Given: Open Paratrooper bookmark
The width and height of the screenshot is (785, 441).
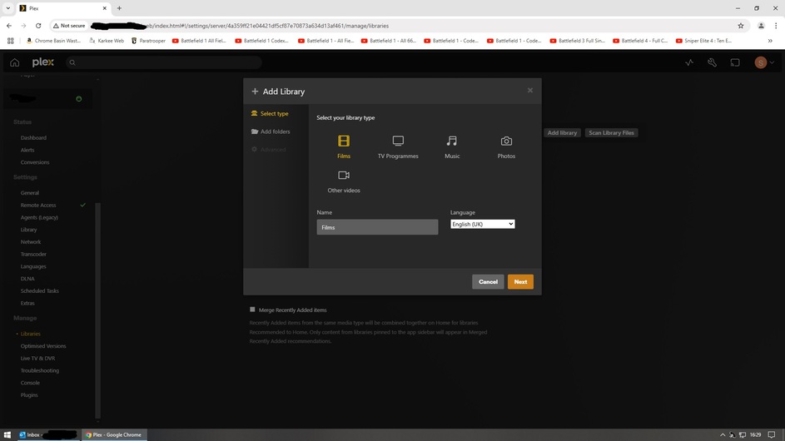Looking at the screenshot, I should point(148,41).
